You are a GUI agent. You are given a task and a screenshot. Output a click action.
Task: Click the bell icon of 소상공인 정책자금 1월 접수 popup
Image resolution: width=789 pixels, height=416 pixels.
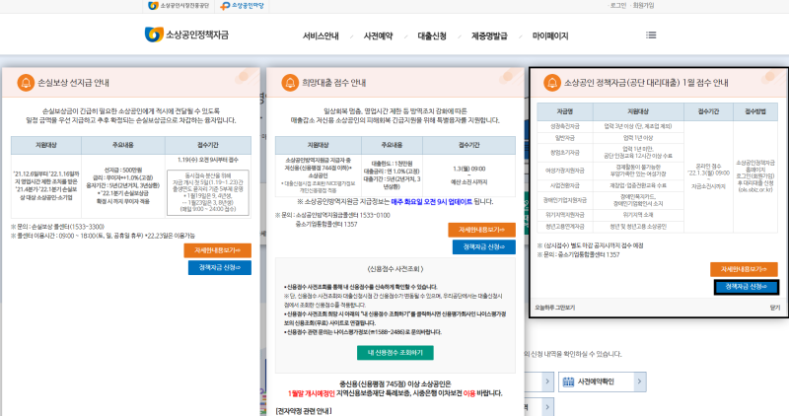coord(552,83)
